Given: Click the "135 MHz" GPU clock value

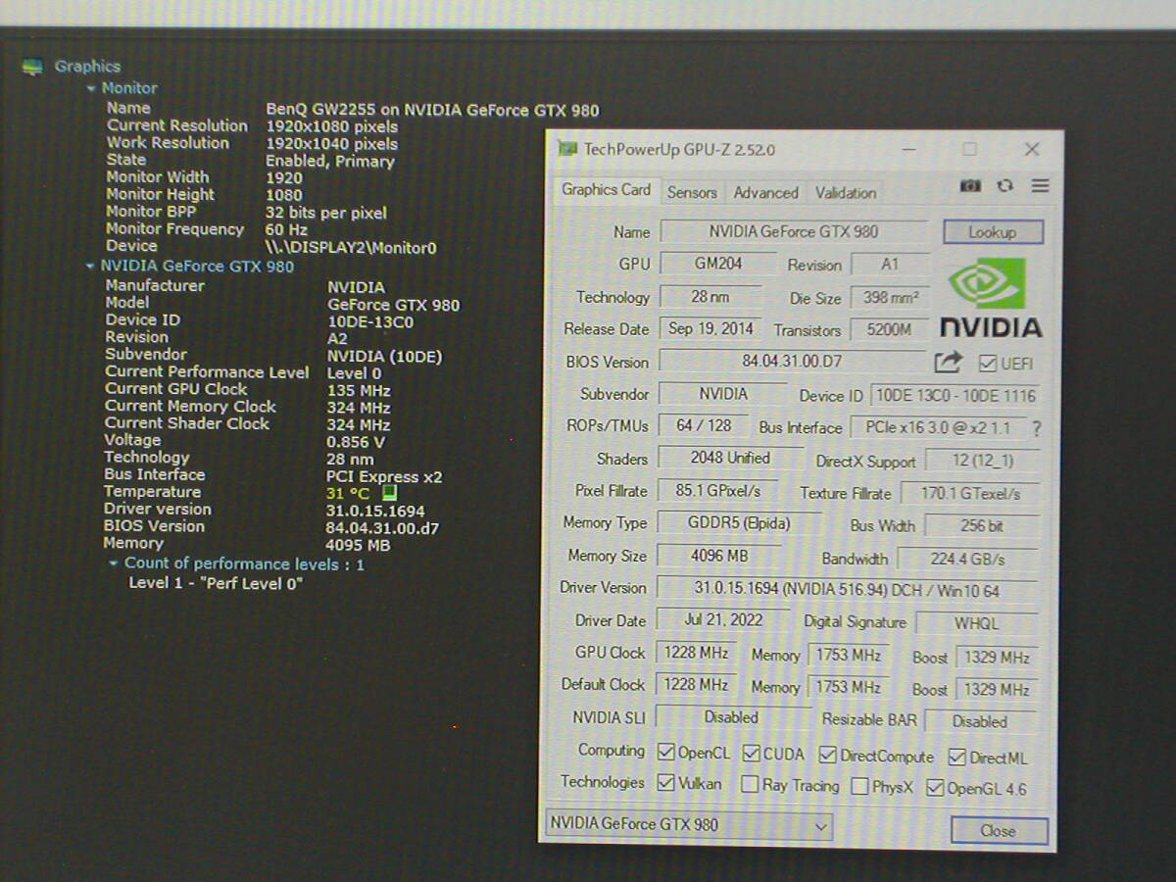Looking at the screenshot, I should (x=357, y=390).
